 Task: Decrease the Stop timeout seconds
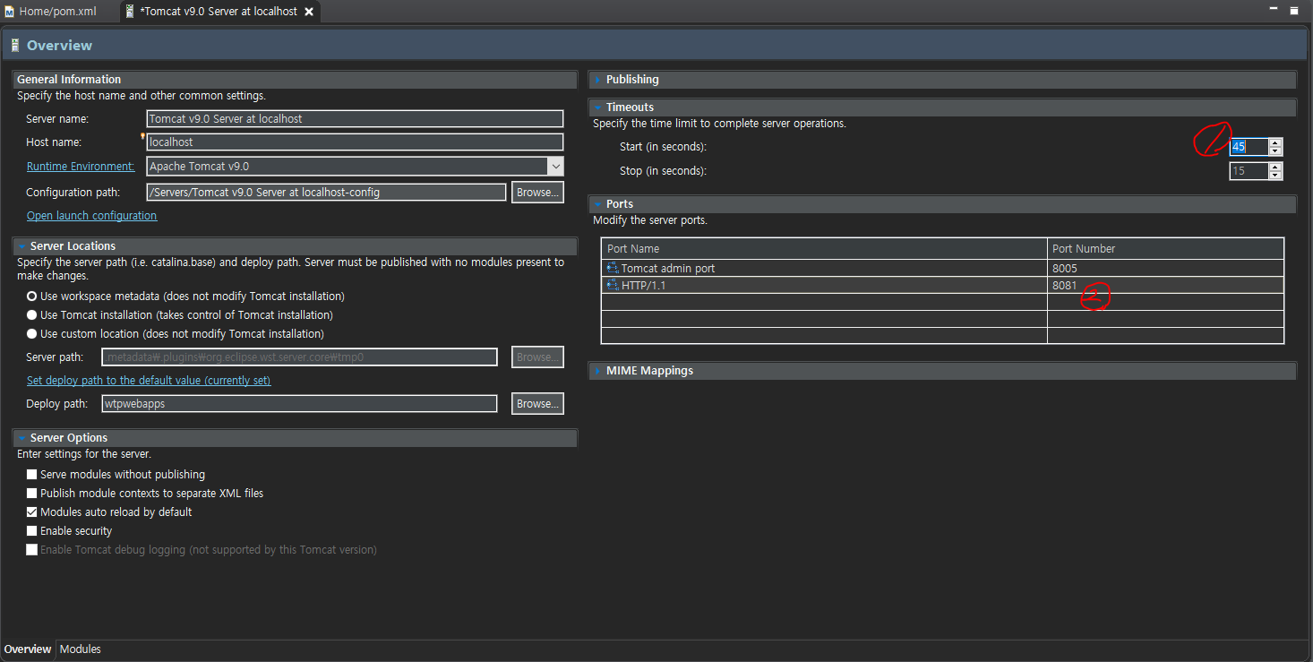(x=1275, y=175)
